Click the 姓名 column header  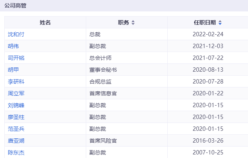[x=45, y=22]
